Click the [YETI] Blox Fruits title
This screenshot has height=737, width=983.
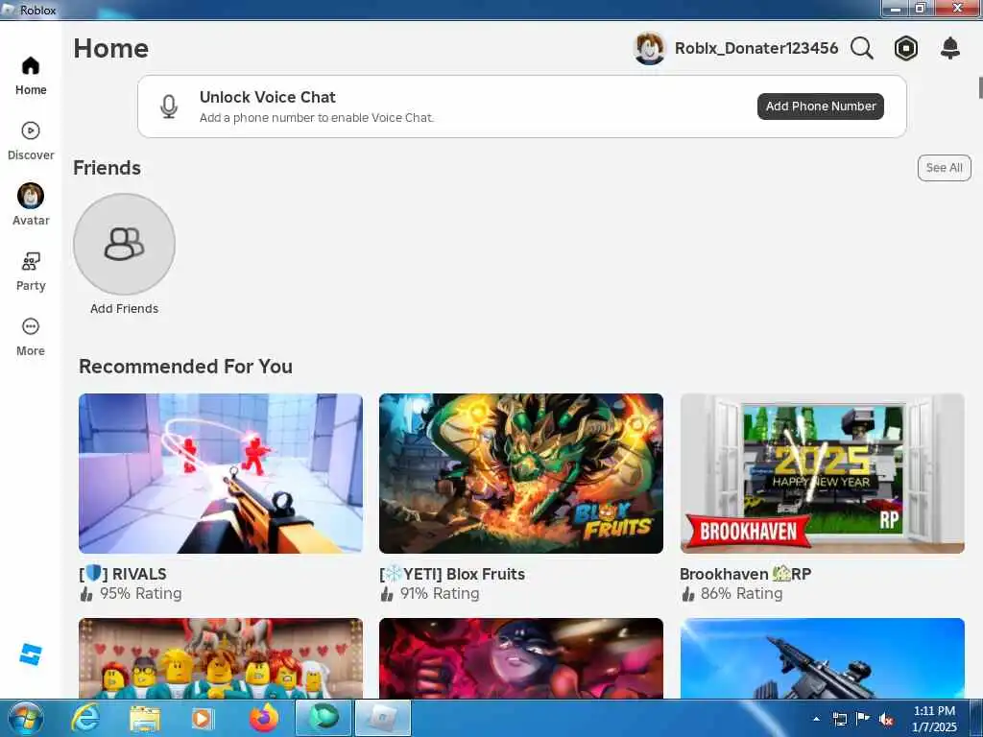452,574
